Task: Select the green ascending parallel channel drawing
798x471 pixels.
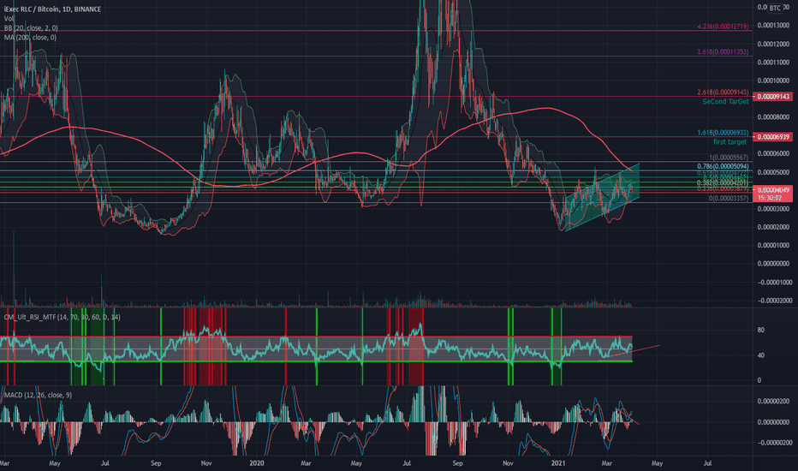Action: (x=602, y=198)
